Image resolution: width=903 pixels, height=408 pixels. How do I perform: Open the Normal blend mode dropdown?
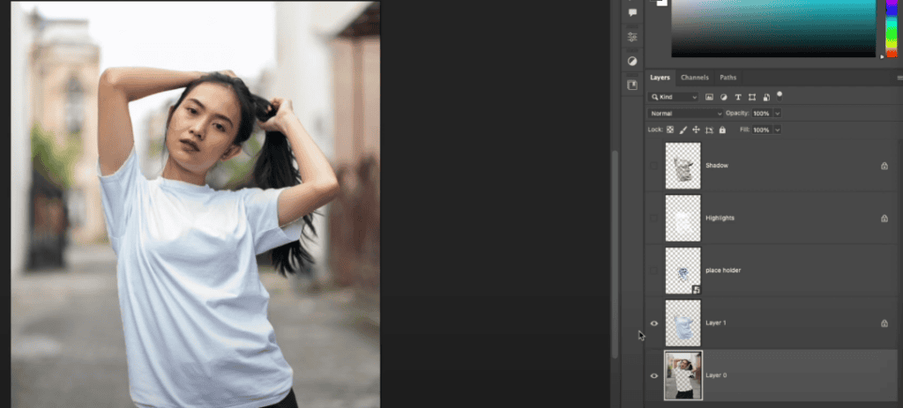(685, 114)
